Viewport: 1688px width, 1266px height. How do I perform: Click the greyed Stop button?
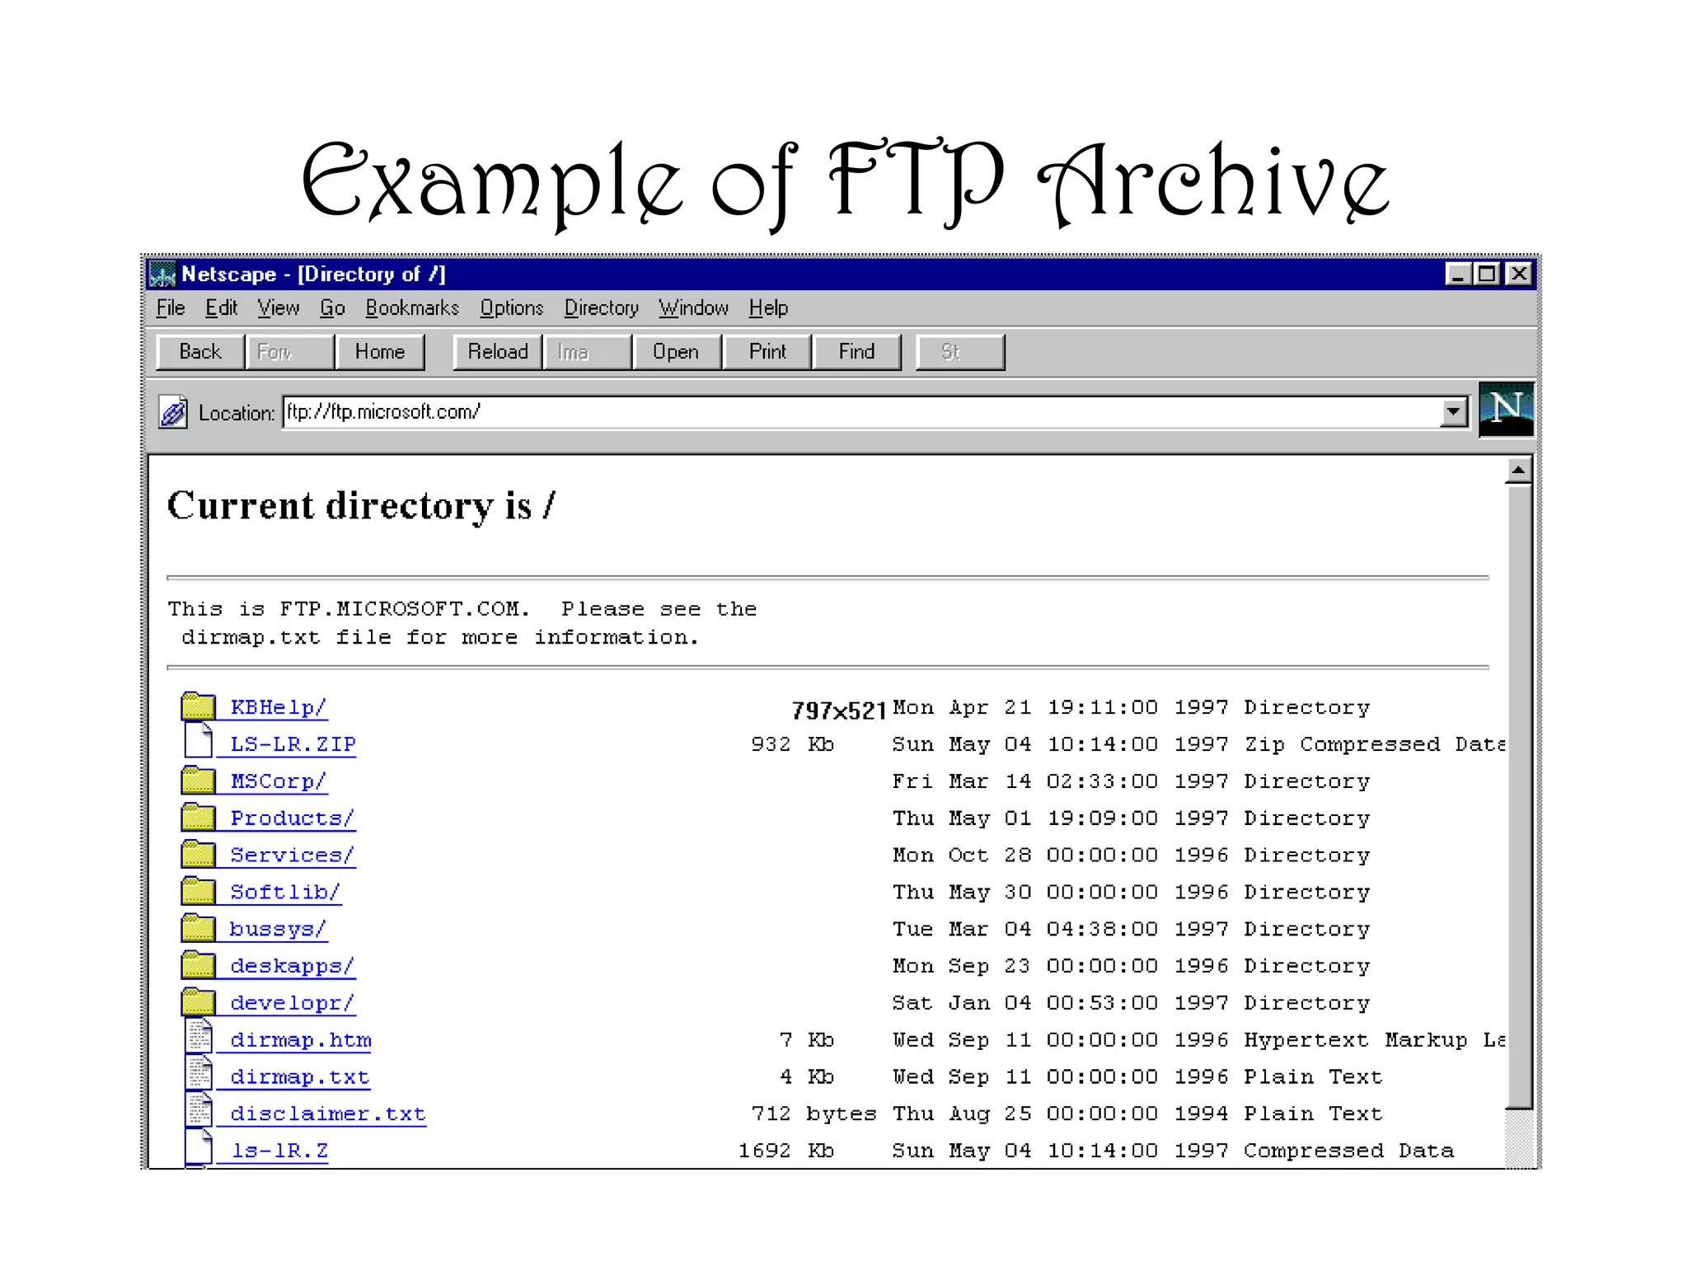point(960,352)
